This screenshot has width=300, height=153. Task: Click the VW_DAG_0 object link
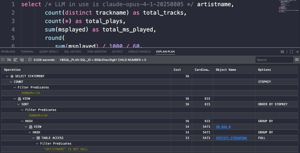[x=223, y=127]
